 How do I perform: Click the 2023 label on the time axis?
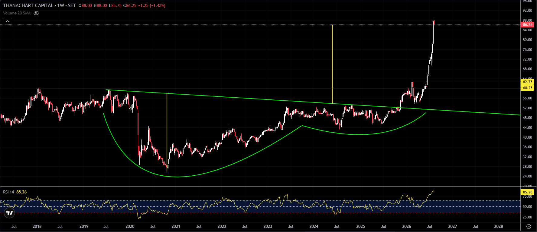click(x=268, y=226)
